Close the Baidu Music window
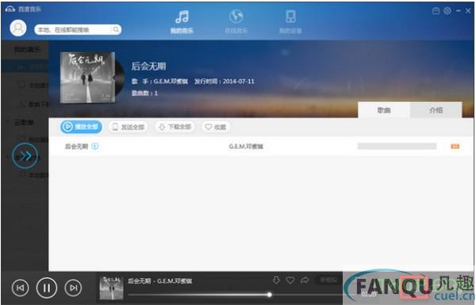This screenshot has height=305, width=476. point(468,11)
